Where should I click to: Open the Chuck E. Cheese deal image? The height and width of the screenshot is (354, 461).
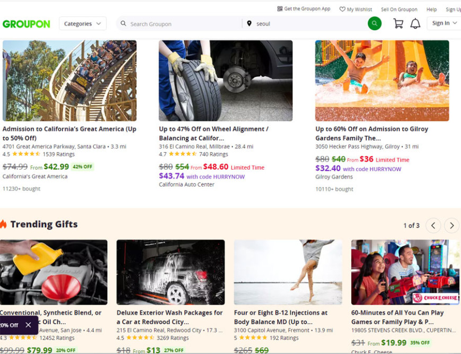coord(405,272)
